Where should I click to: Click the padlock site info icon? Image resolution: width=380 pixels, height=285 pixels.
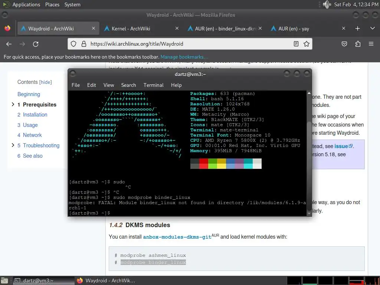pyautogui.click(x=84, y=44)
